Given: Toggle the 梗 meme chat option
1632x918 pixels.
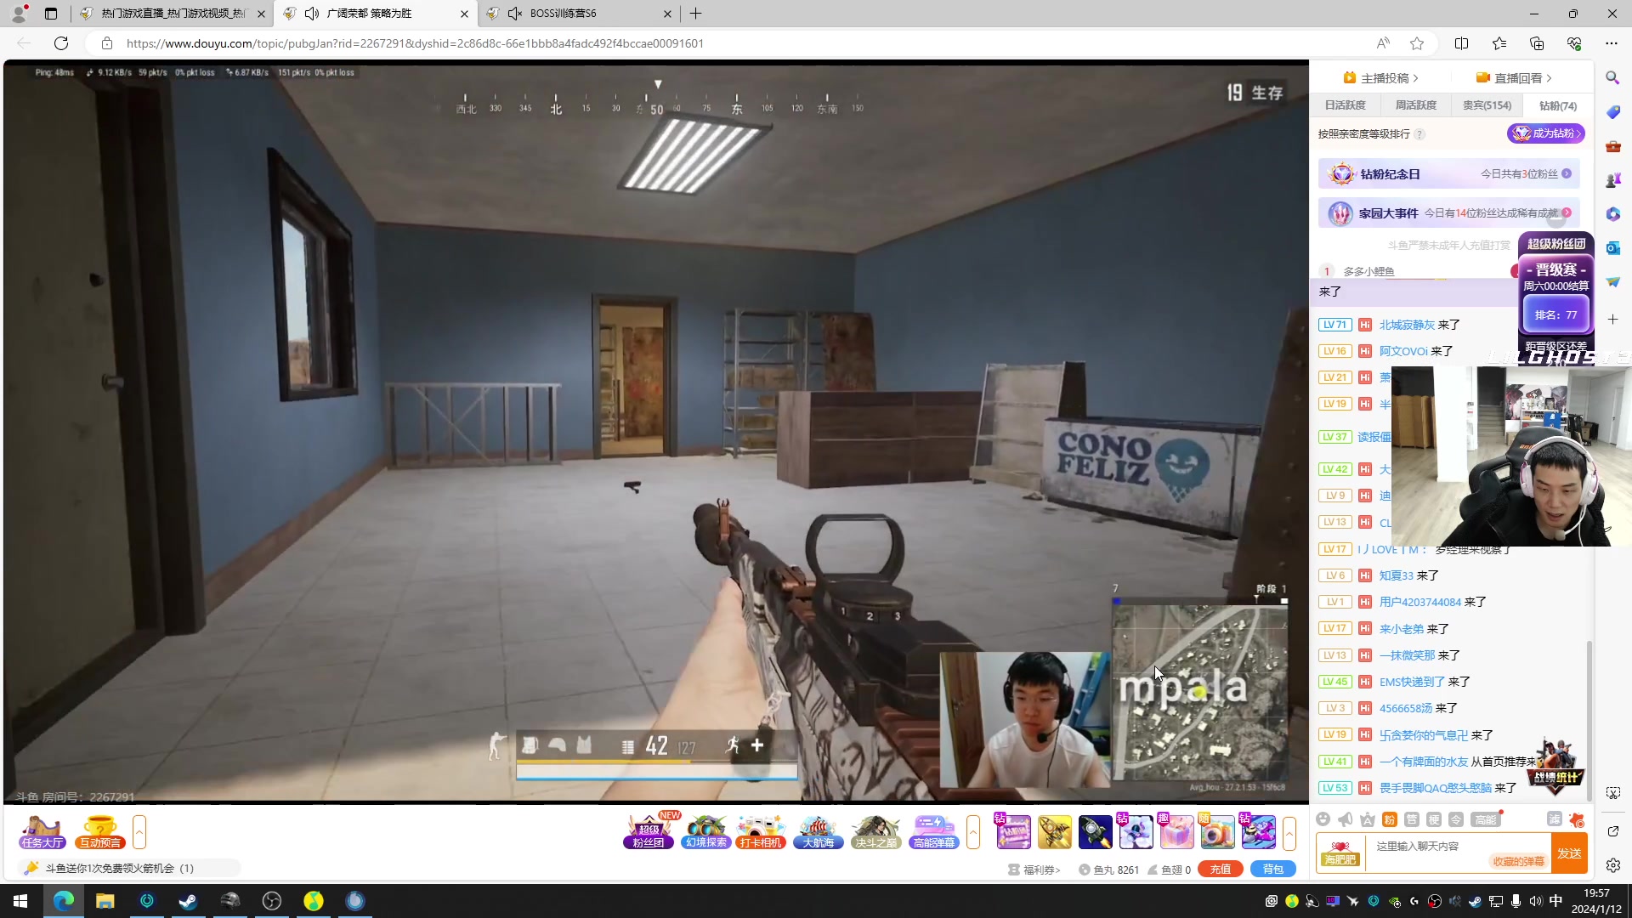Looking at the screenshot, I should (x=1434, y=819).
